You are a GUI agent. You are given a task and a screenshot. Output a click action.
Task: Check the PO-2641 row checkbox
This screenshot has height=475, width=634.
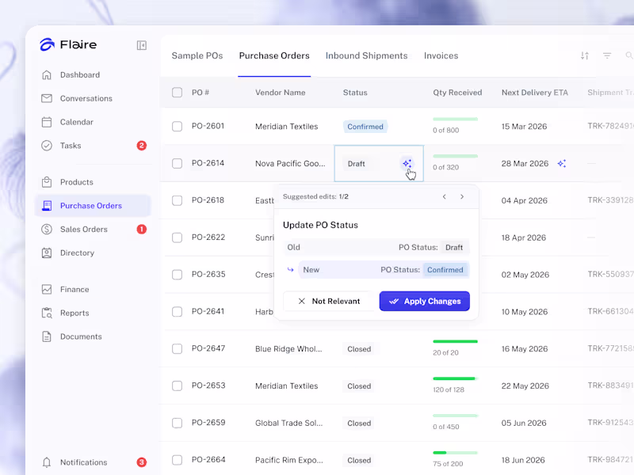[x=177, y=312]
